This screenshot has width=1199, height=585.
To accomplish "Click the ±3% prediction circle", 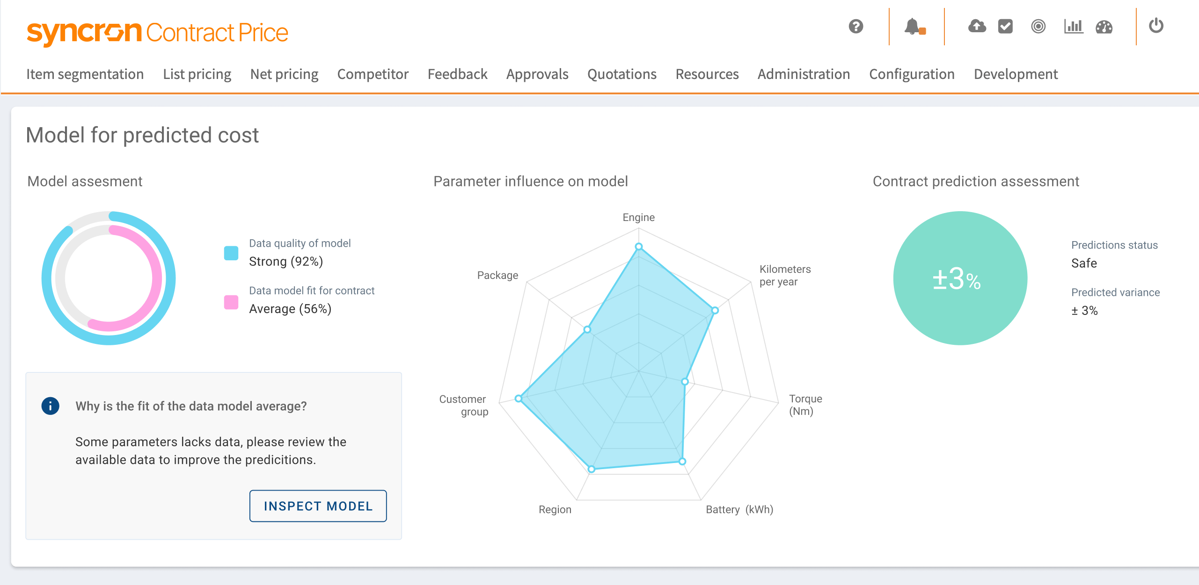I will 959,278.
